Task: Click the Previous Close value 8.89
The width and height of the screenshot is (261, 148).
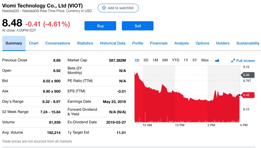Action: pyautogui.click(x=57, y=60)
